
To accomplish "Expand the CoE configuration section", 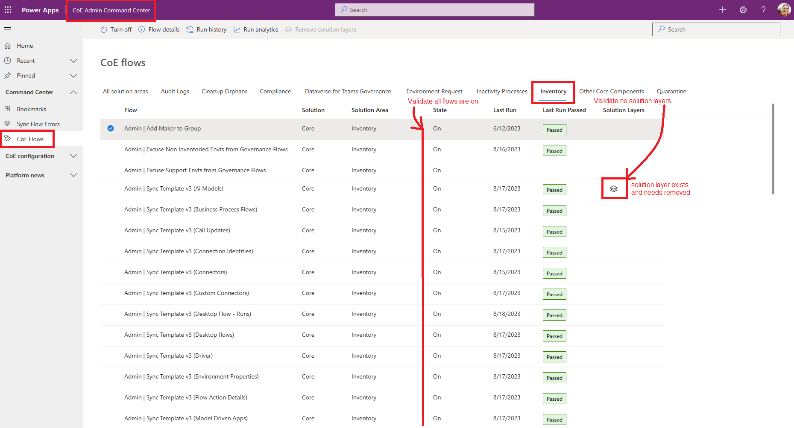I will pos(73,156).
